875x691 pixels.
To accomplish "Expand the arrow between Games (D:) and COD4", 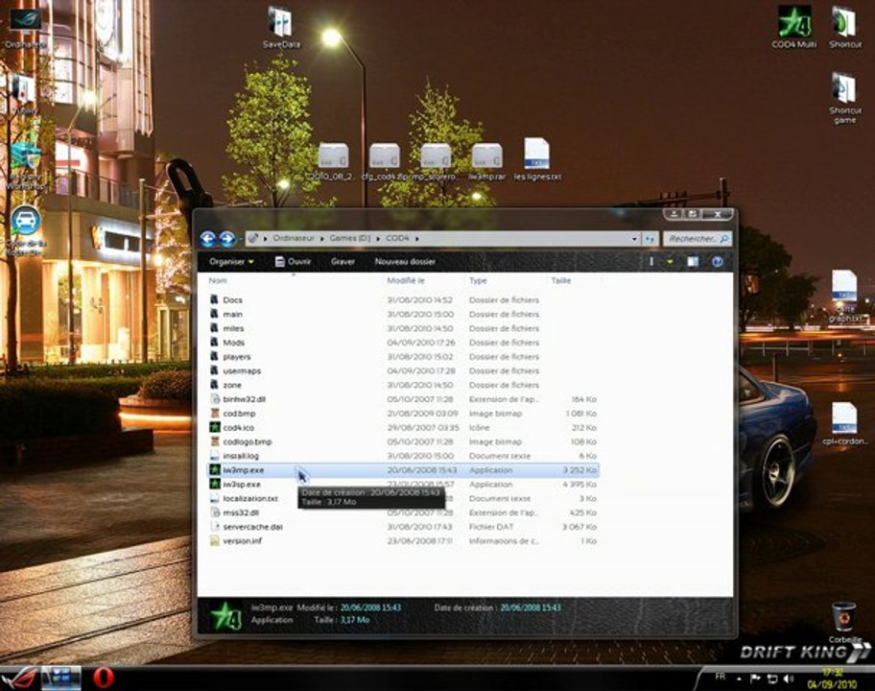I will click(x=378, y=238).
